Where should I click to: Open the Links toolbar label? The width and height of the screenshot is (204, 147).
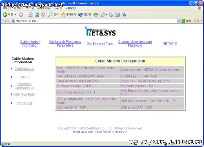point(196,21)
